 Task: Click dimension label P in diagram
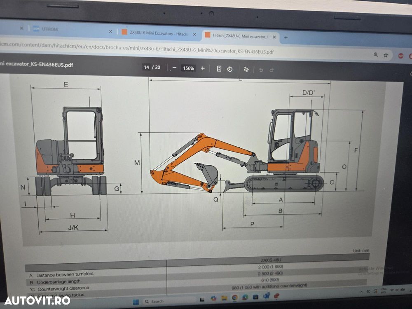pos(253,224)
